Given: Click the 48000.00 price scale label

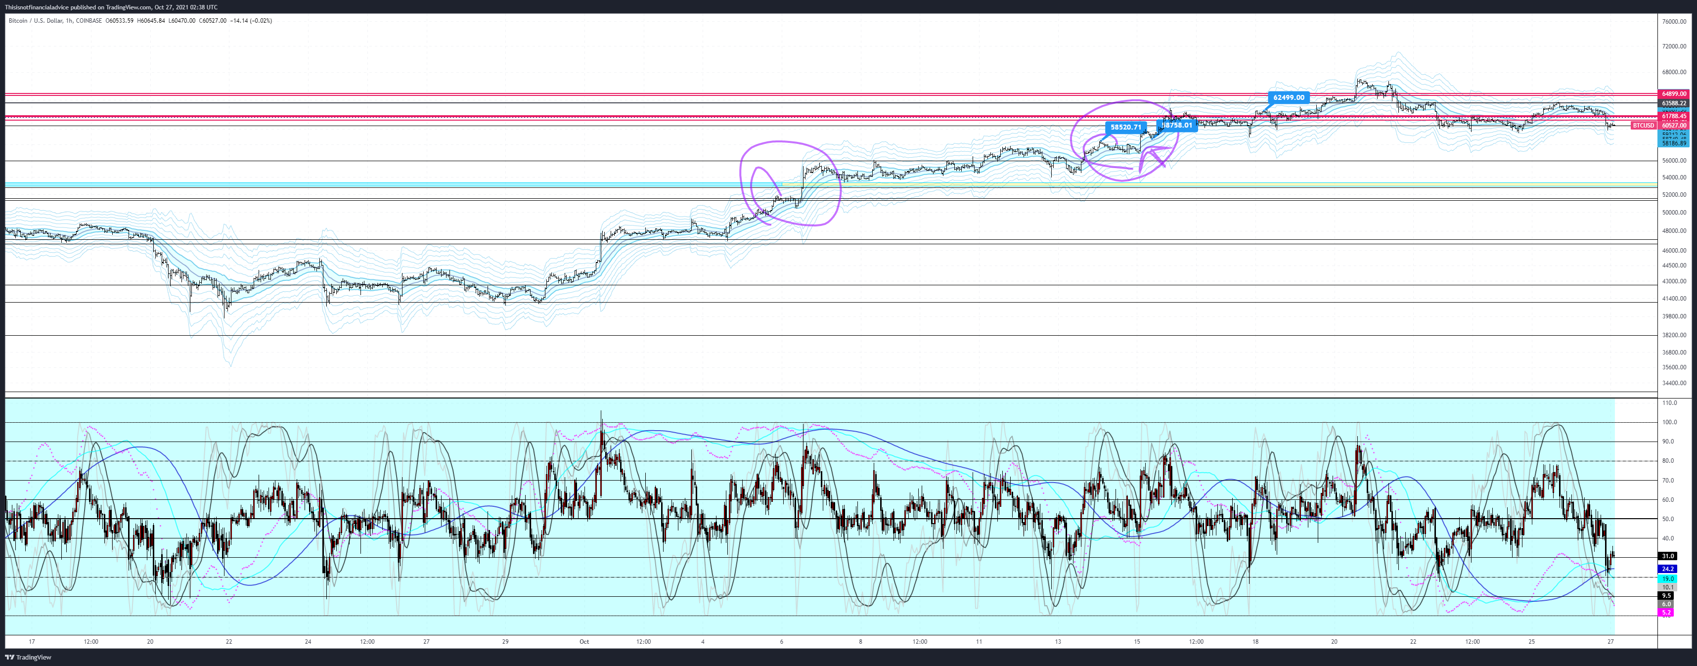Looking at the screenshot, I should pyautogui.click(x=1674, y=231).
